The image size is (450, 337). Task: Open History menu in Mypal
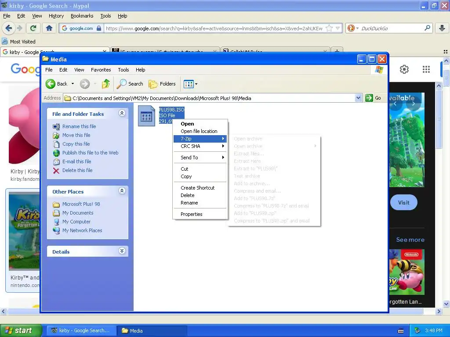click(x=56, y=16)
